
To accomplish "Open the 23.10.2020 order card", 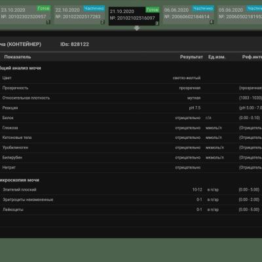I will point(25,15).
